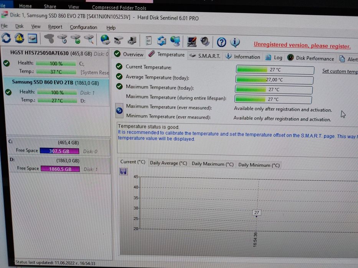Open the View menu of Hard Disk Sentinel

point(36,26)
